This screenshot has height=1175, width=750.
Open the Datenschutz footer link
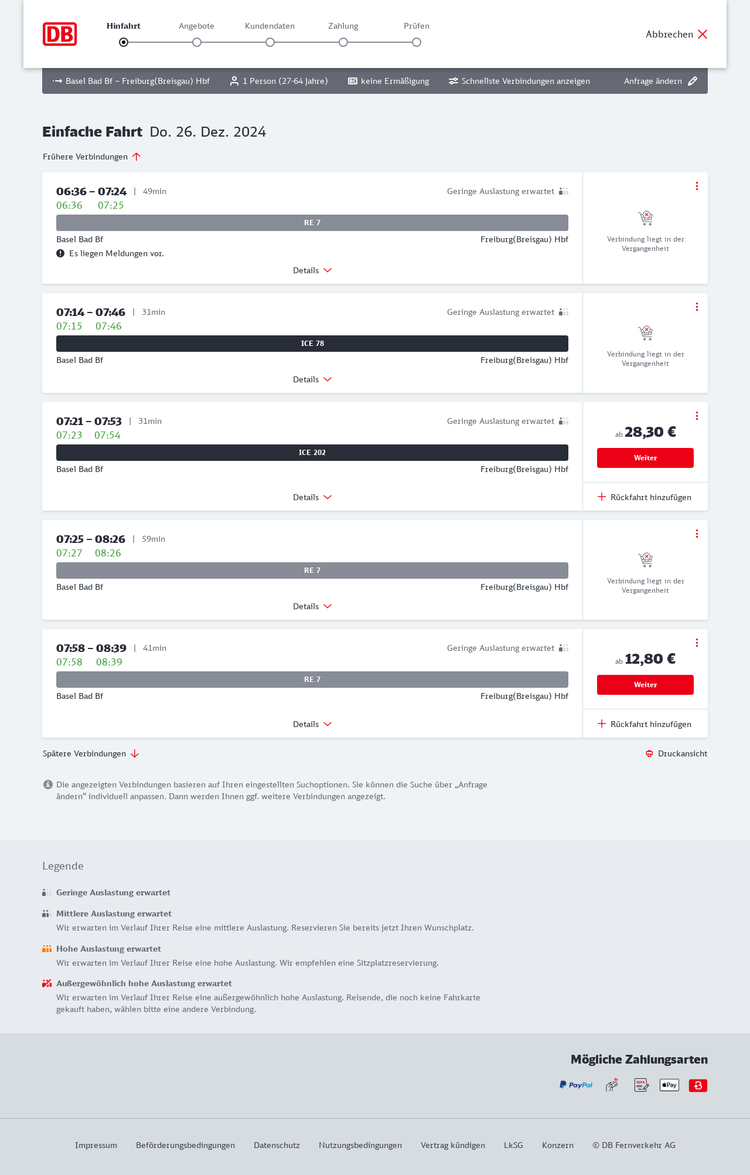(x=277, y=1145)
